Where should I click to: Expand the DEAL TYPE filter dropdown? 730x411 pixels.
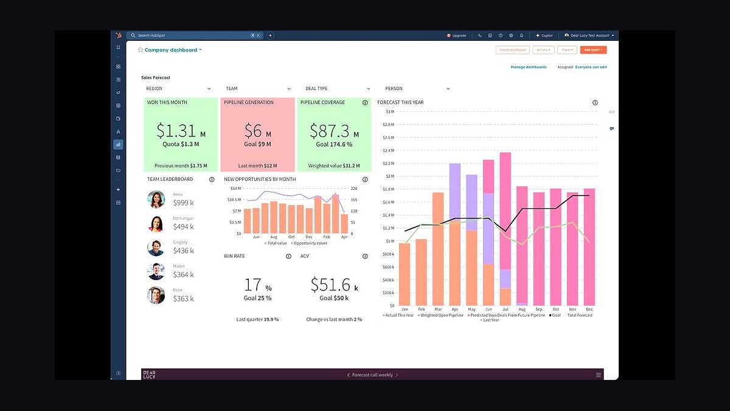338,89
